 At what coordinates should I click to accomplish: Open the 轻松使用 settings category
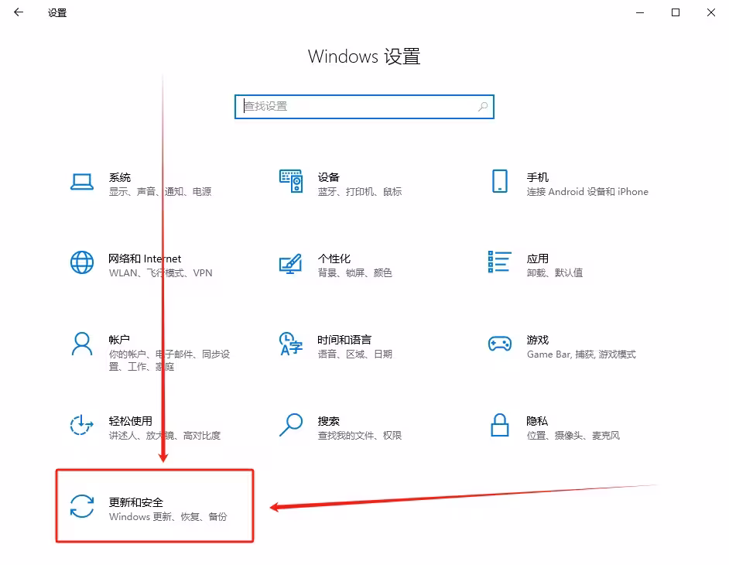130,421
